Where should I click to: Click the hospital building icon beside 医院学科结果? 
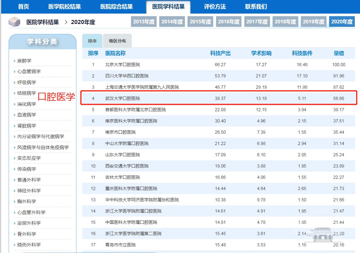[14, 22]
